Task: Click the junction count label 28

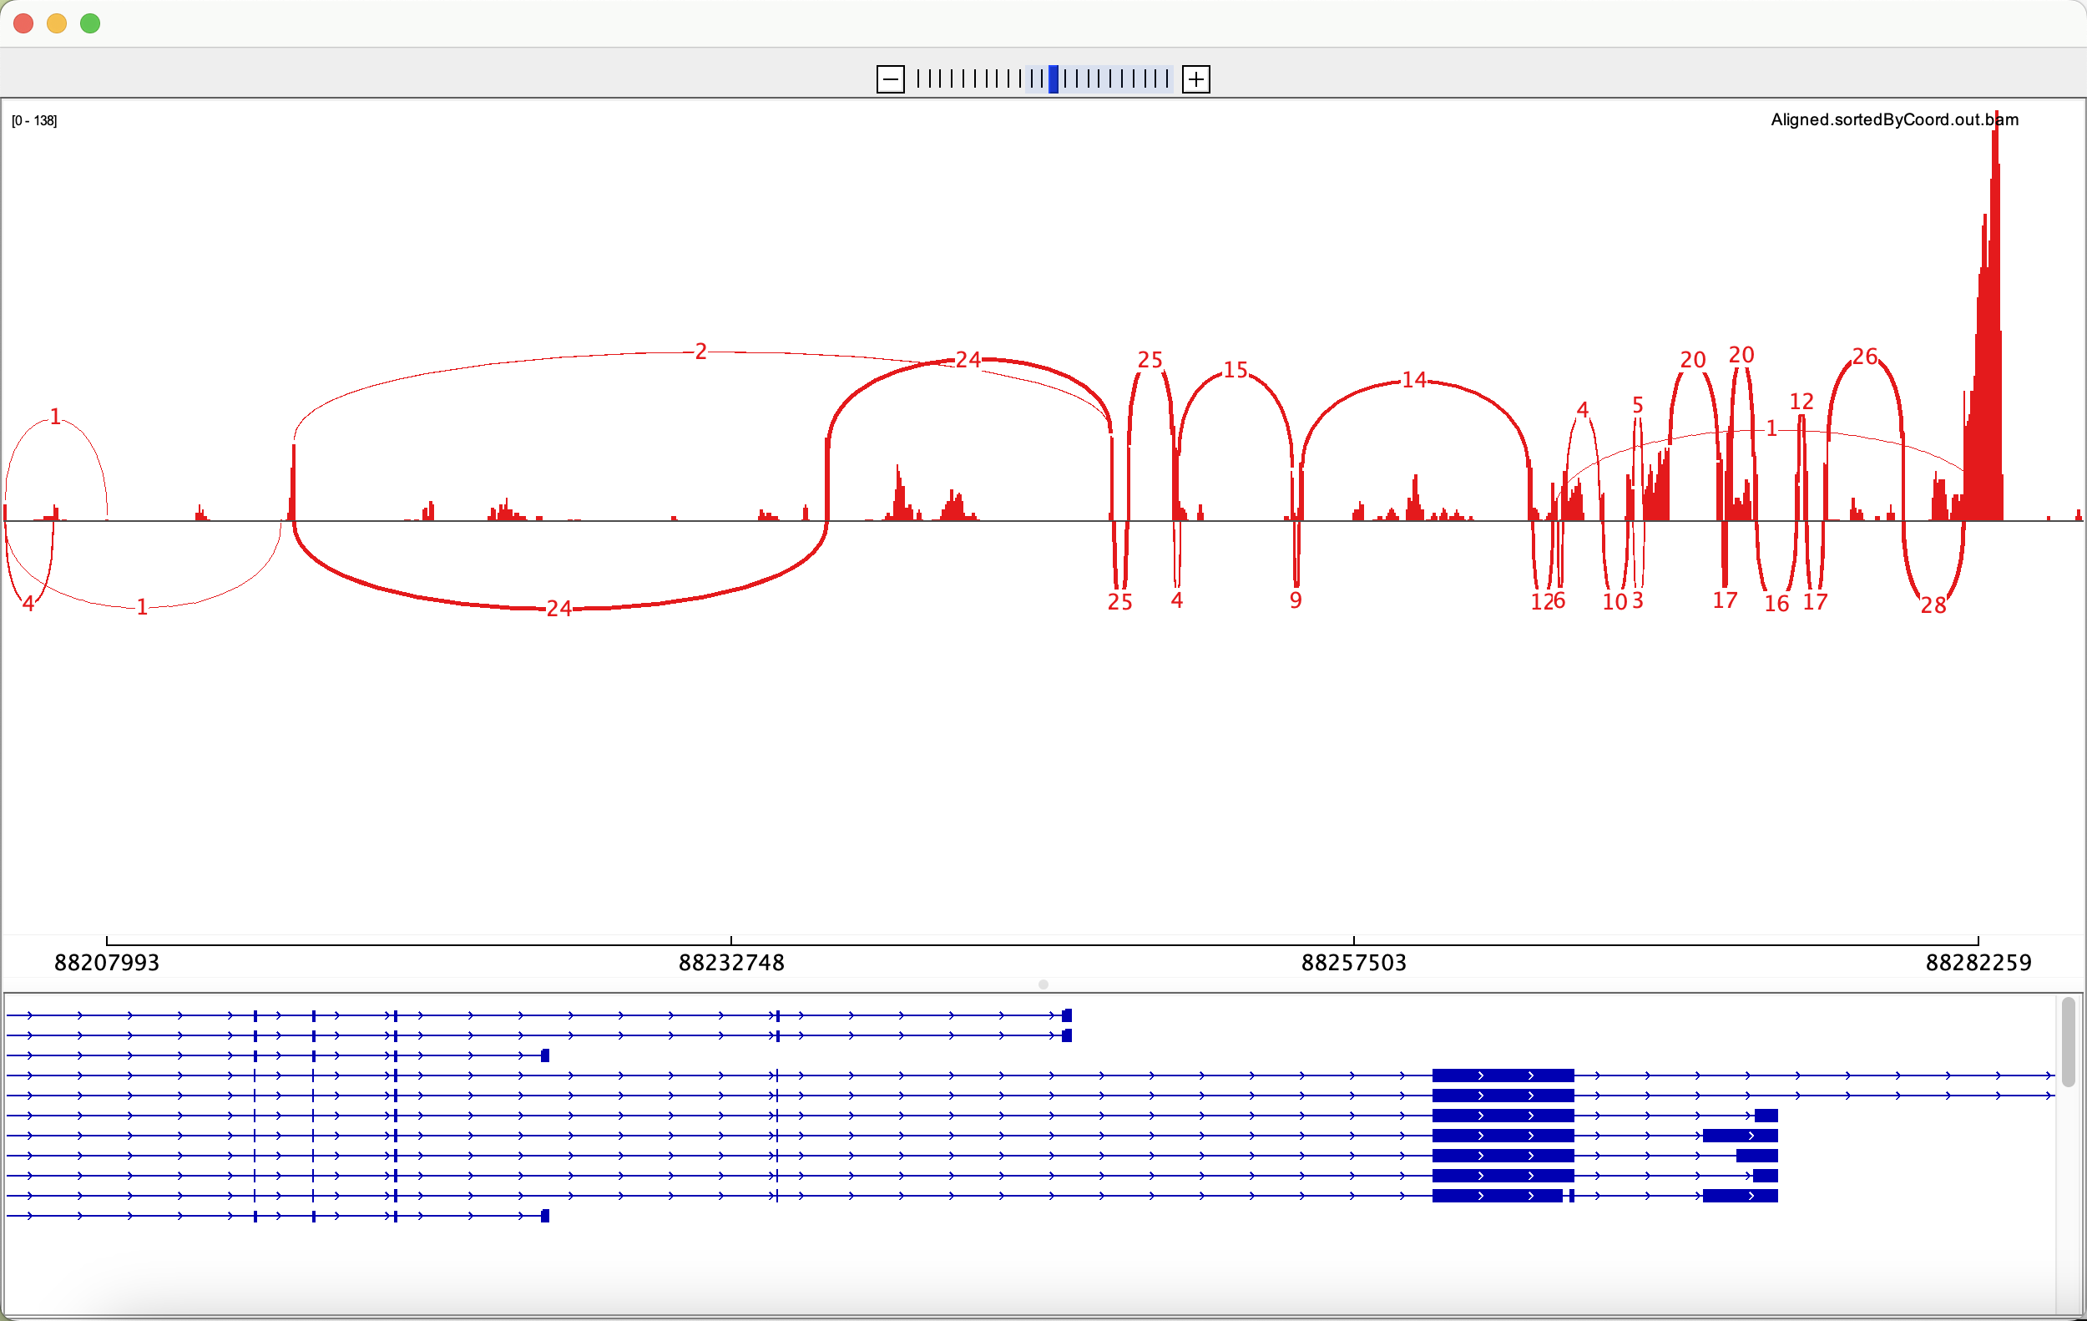Action: tap(1933, 605)
